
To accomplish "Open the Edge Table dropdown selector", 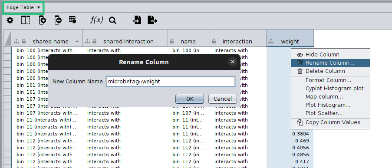I will (x=23, y=7).
